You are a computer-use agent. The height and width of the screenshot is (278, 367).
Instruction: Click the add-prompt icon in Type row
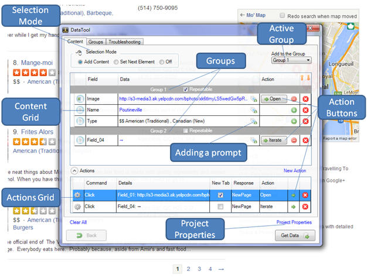tap(253, 121)
